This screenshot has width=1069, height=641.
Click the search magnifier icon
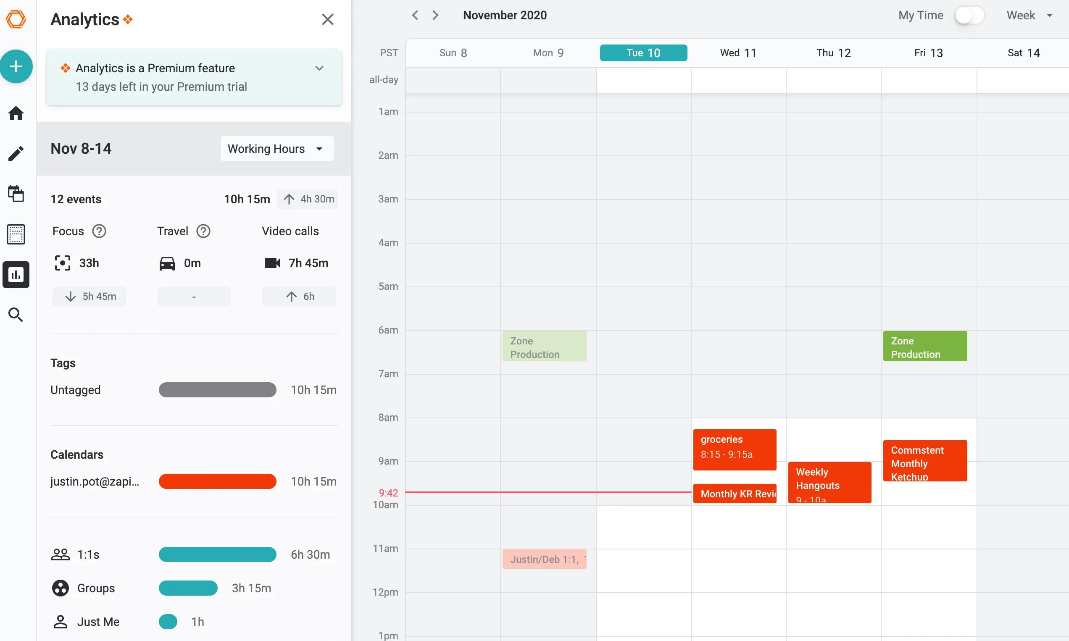pos(16,315)
